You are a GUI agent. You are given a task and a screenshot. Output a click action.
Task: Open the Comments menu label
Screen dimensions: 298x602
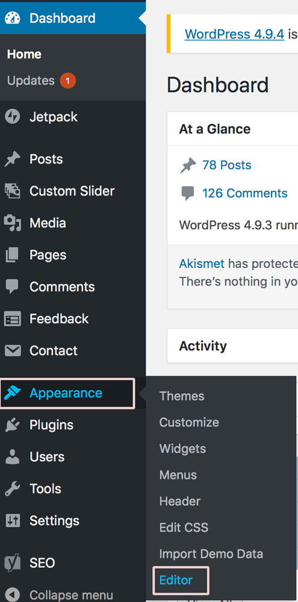point(62,287)
